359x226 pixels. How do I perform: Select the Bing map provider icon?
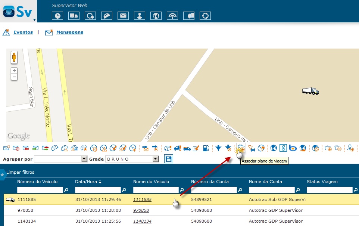pos(293,148)
